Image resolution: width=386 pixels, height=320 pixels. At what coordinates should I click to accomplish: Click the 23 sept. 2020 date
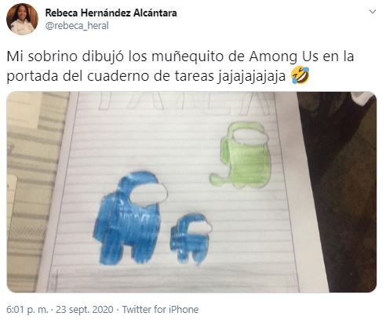tap(85, 310)
